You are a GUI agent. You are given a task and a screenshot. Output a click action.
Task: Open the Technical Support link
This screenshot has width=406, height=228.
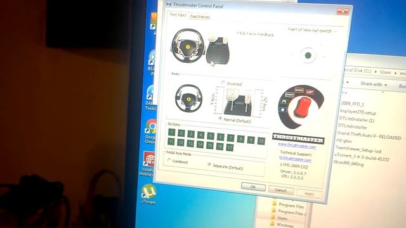coord(295,159)
